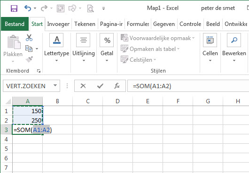The width and height of the screenshot is (249, 173).
Task: Open the Lettertype dropdown group
Action: click(56, 48)
